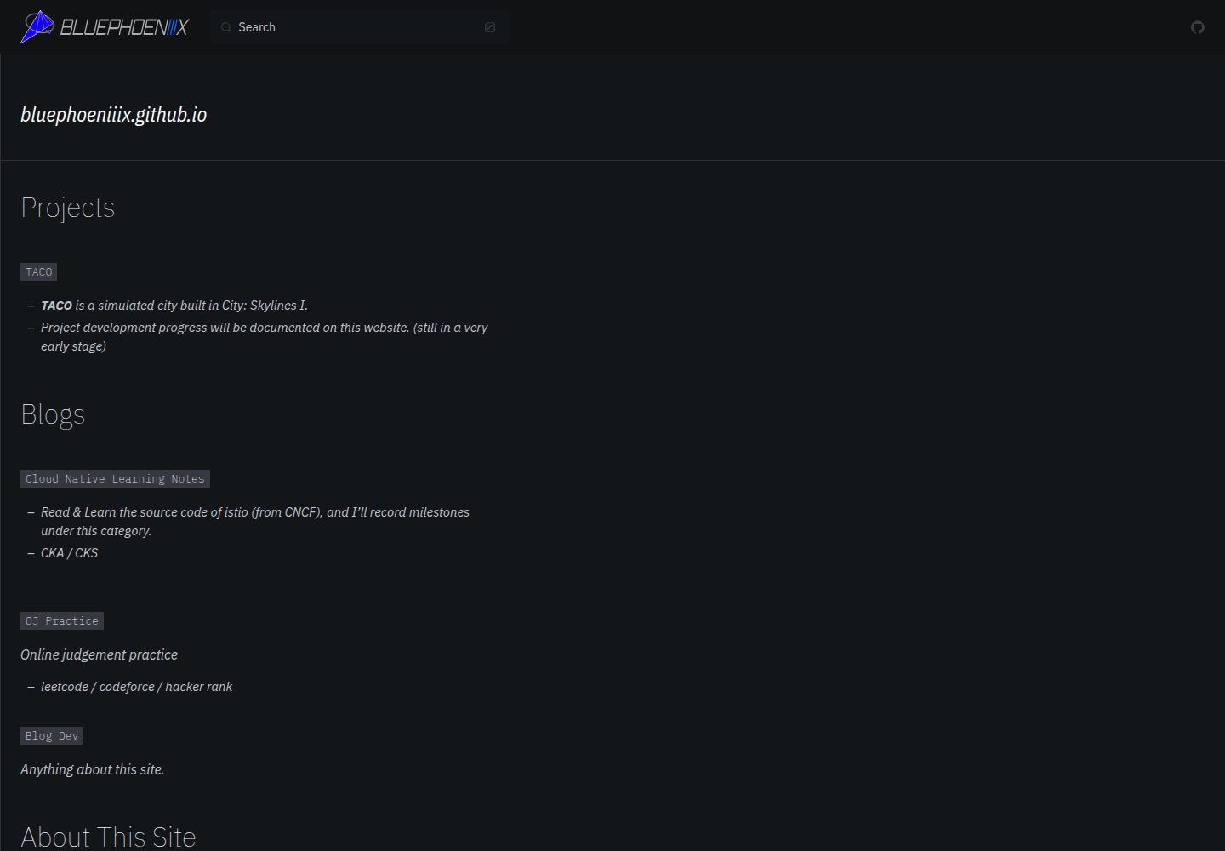Click the About This Site heading
Screen dimensions: 1225x851
click(x=108, y=837)
